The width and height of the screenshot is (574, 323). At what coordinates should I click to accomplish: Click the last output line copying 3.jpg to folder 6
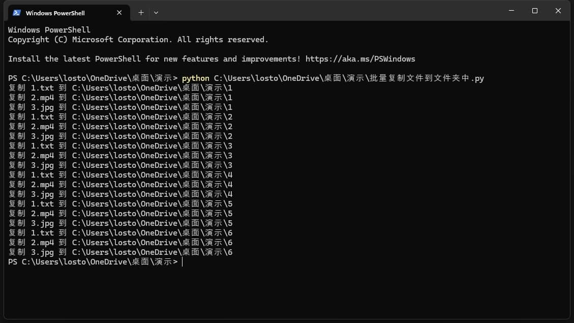120,252
